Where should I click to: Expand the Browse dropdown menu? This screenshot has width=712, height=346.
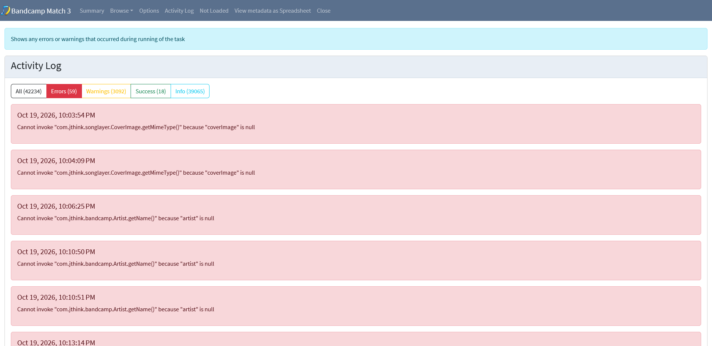click(122, 11)
